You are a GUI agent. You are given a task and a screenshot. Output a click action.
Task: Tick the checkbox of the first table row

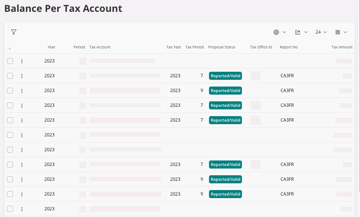click(10, 61)
